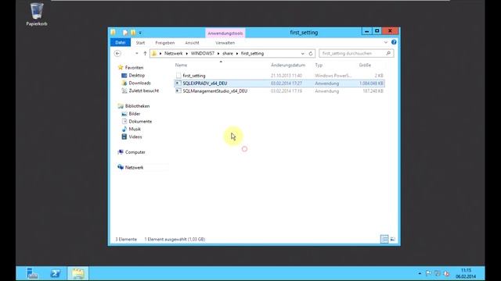Image resolution: width=501 pixels, height=281 pixels.
Task: Open Computer in navigation pane
Action: click(135, 152)
